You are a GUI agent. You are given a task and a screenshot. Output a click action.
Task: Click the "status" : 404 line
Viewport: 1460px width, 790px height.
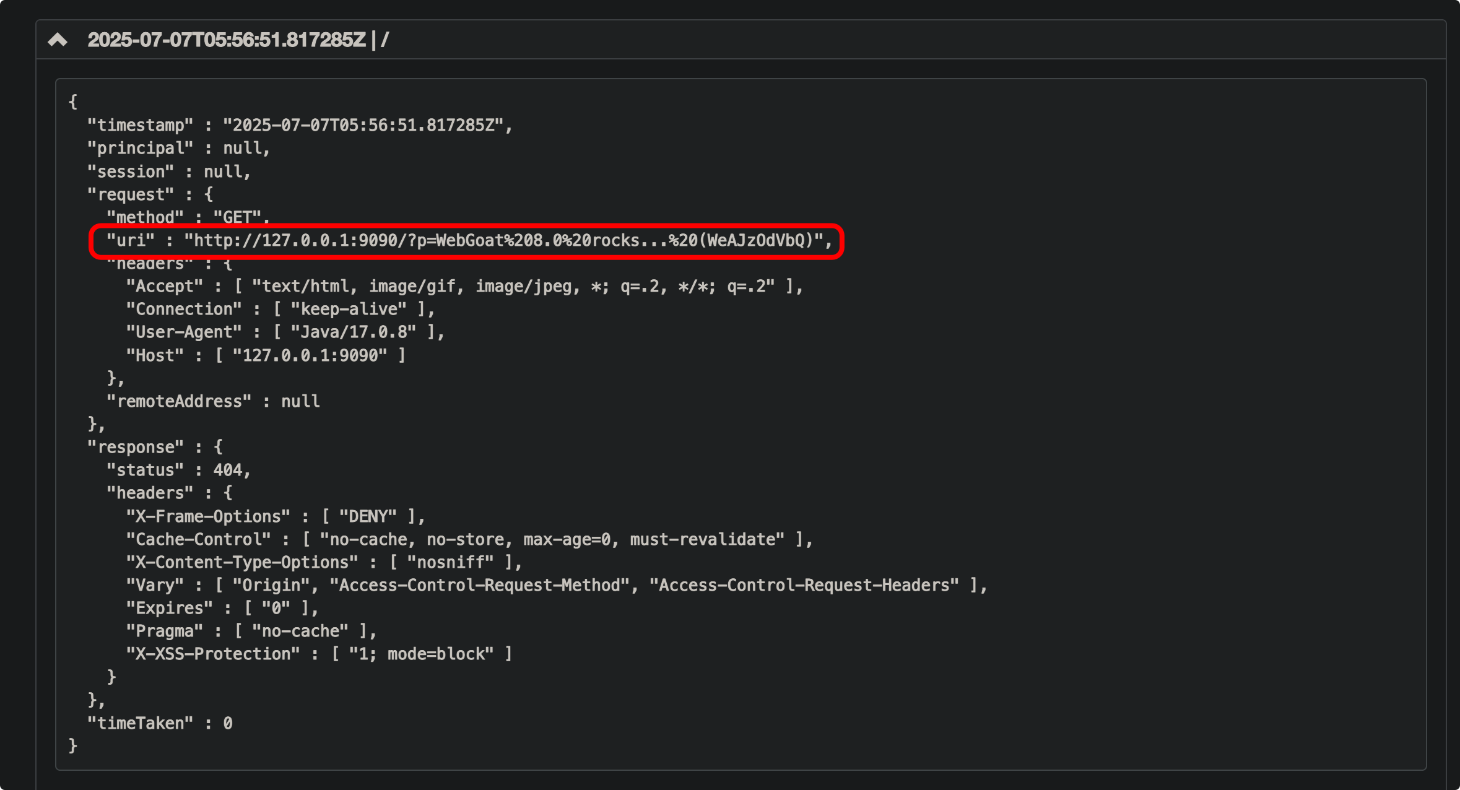coord(179,470)
